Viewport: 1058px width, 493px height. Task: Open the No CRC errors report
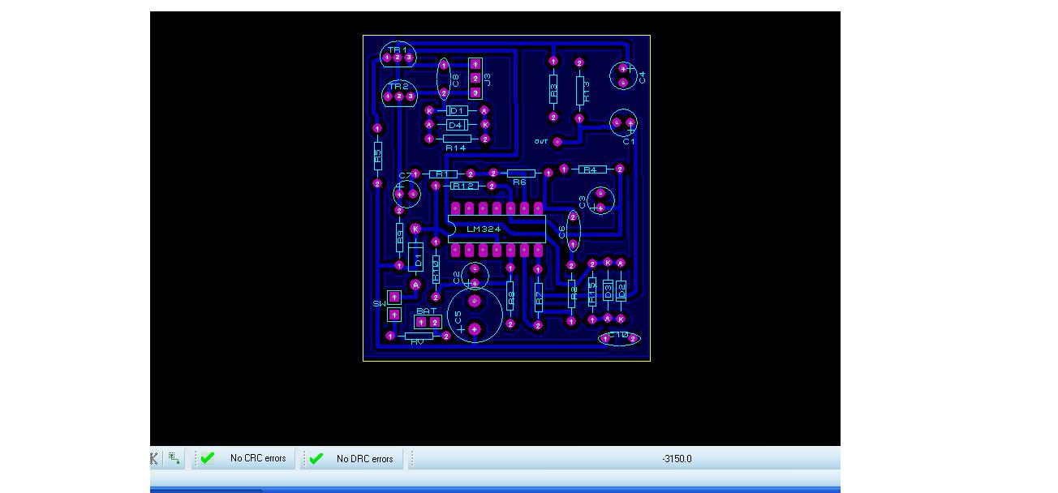coord(258,458)
